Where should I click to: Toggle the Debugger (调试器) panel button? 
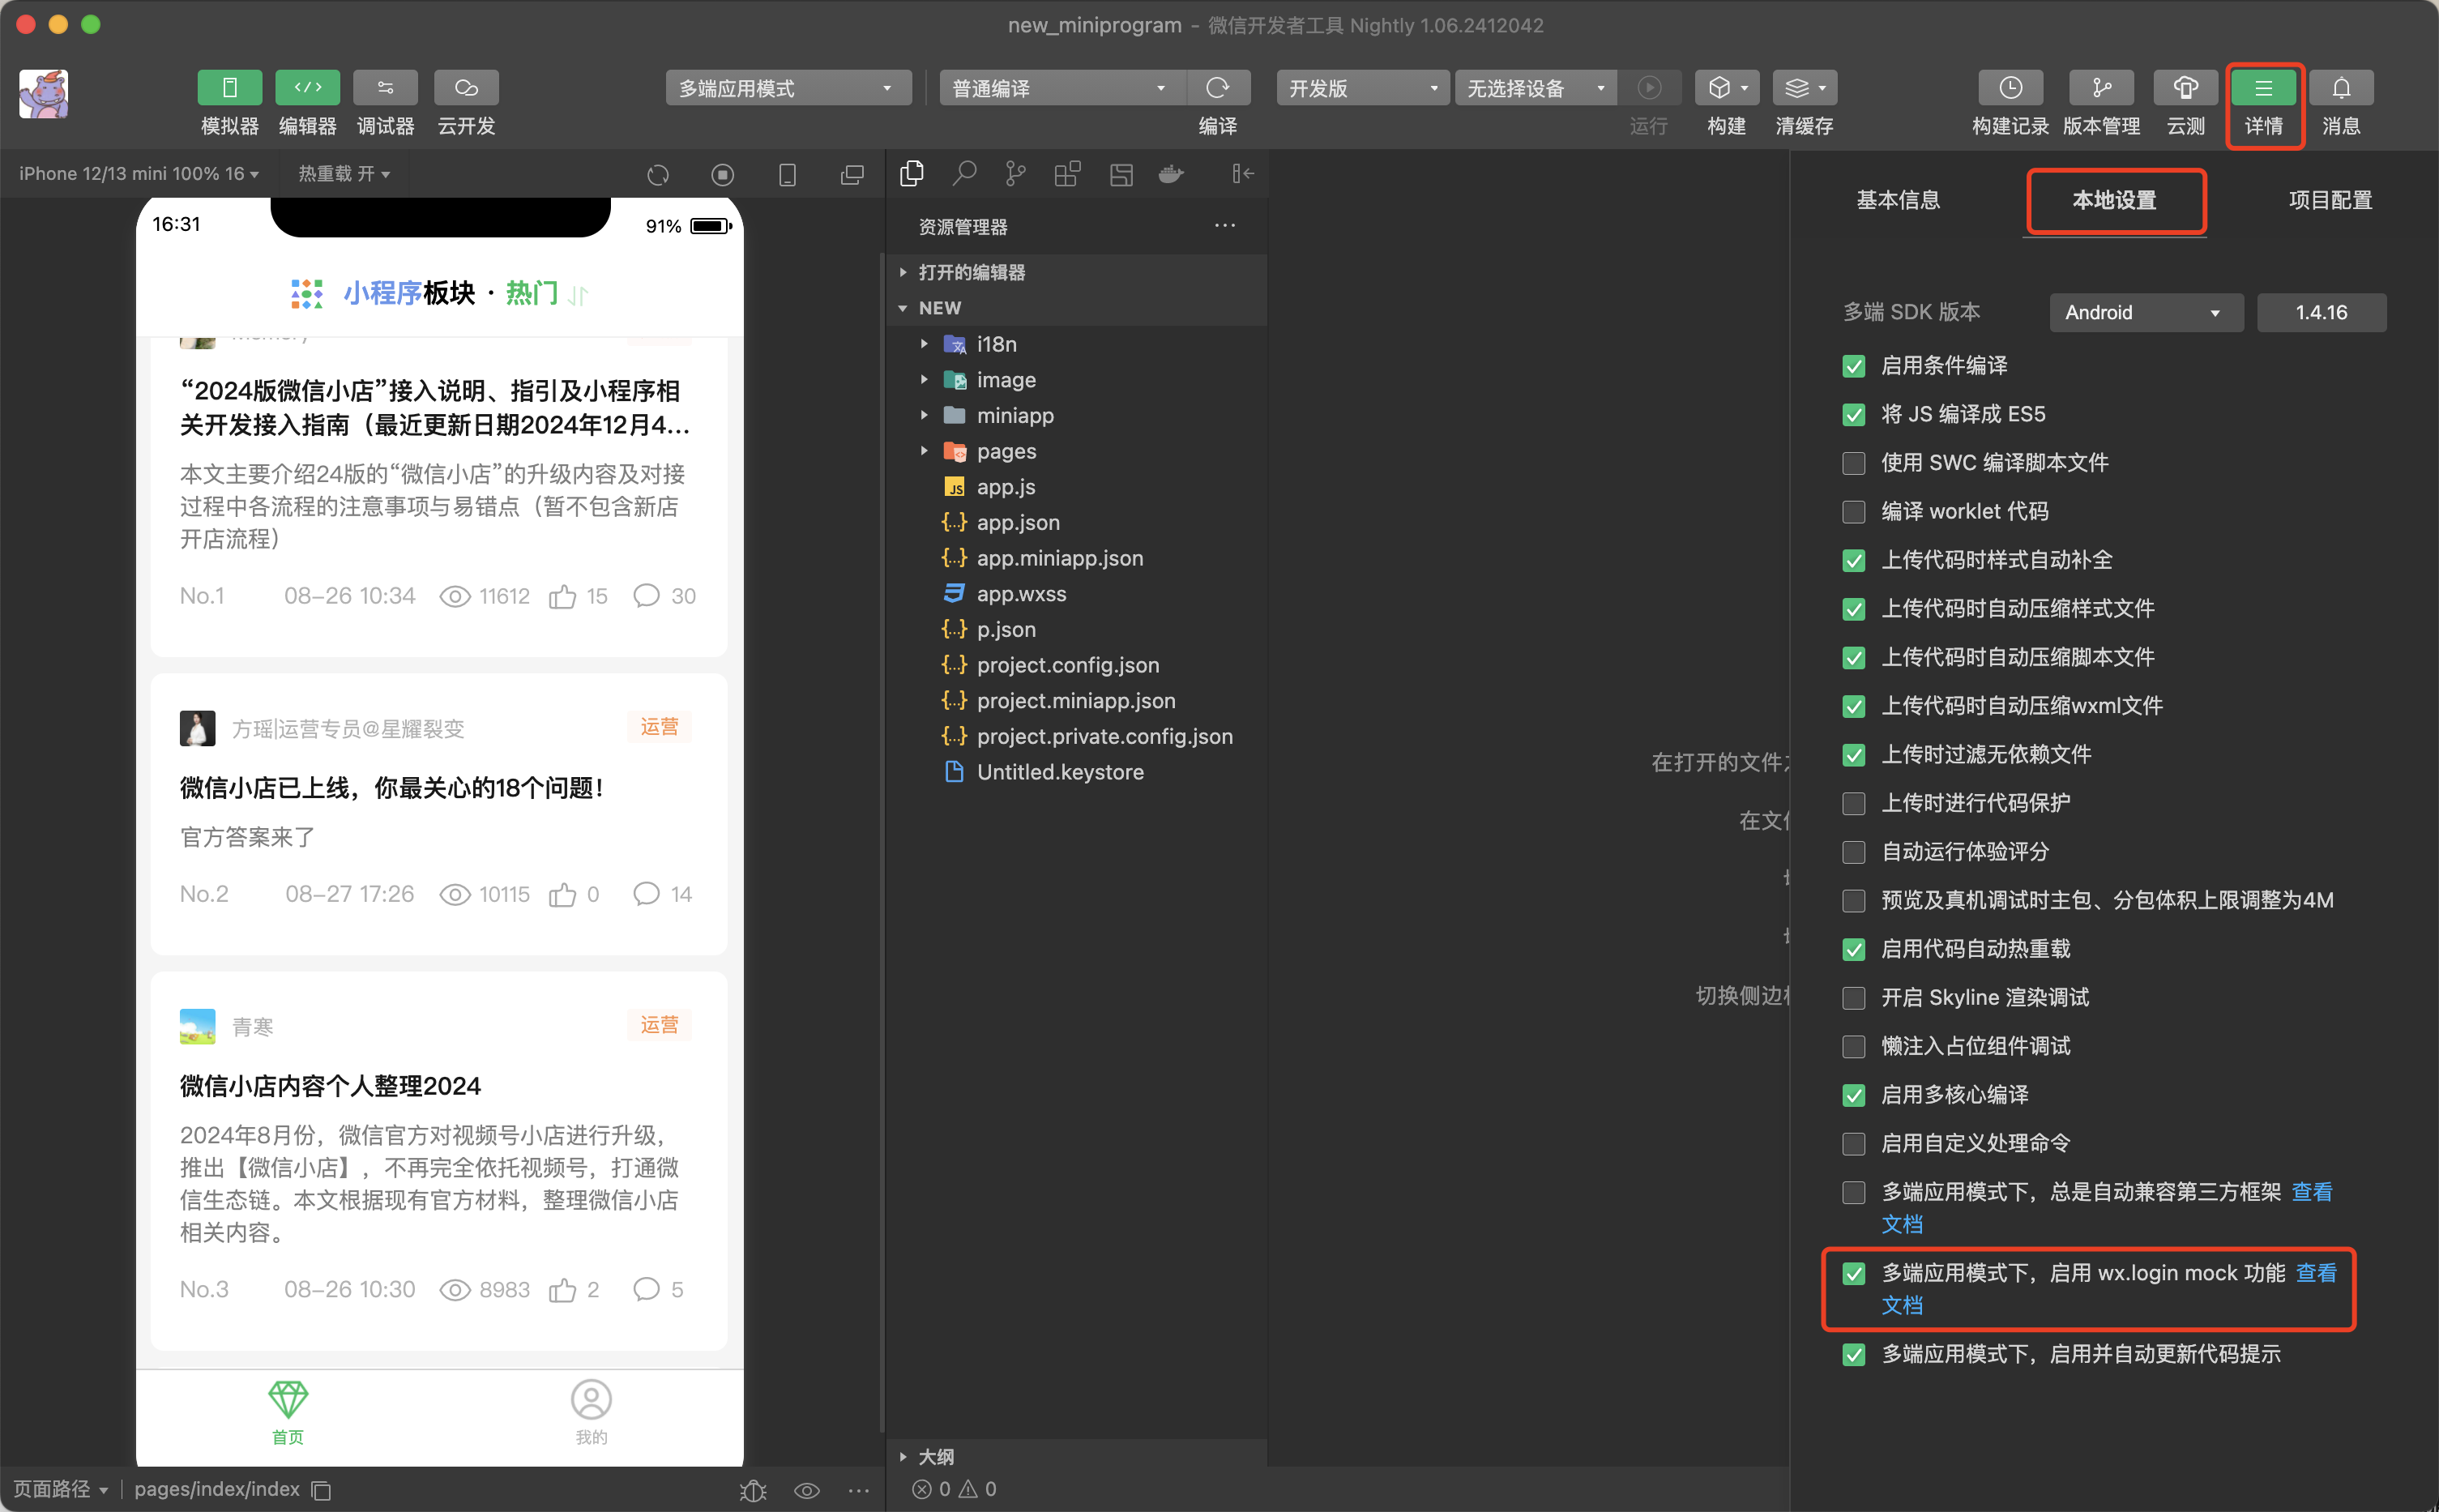(385, 88)
